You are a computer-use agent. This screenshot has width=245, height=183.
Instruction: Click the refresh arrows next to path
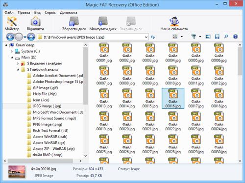[153, 37]
